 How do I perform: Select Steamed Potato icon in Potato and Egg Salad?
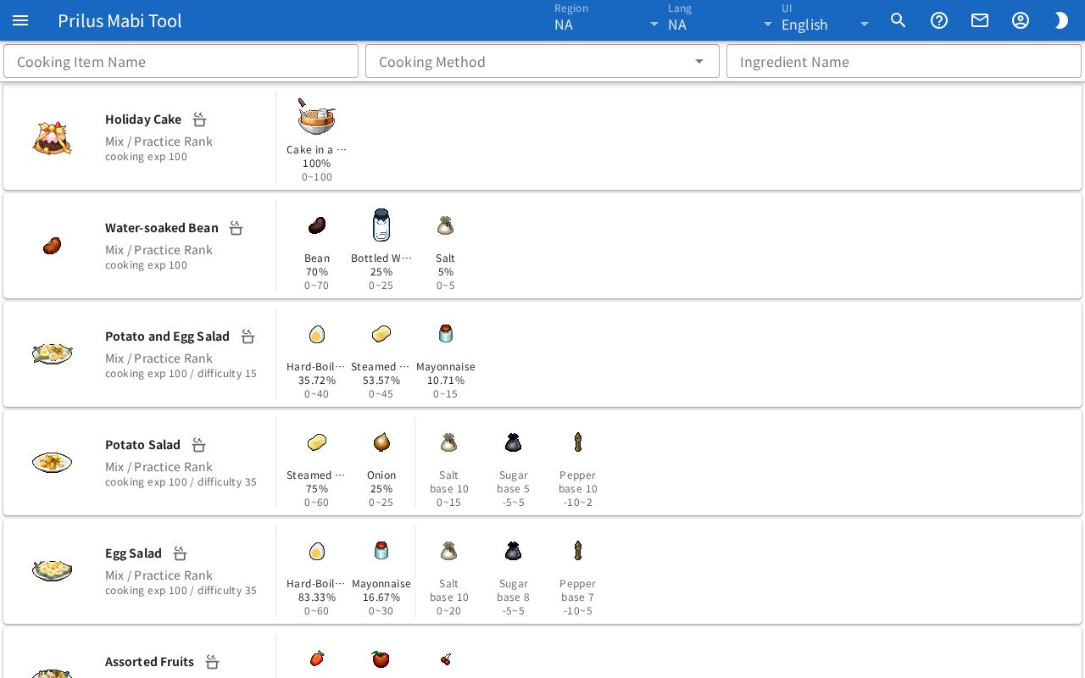pos(381,334)
